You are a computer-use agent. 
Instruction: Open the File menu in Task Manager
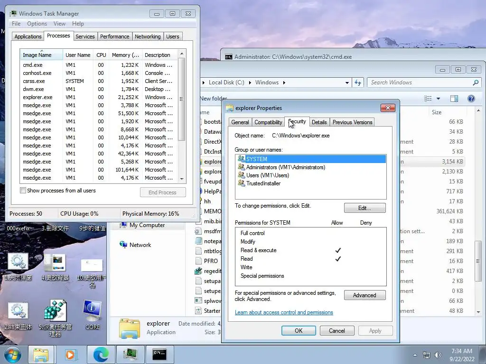(x=16, y=24)
